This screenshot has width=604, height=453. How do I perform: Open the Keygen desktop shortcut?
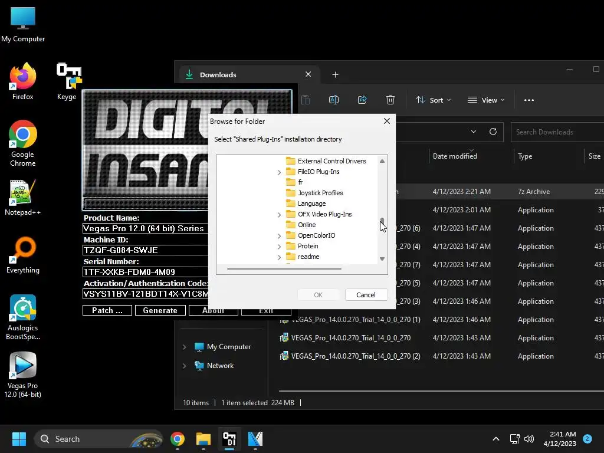(x=68, y=81)
